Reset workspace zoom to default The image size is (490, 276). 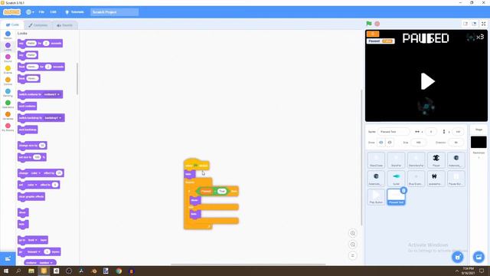coord(352,255)
